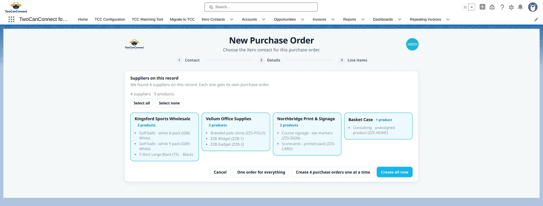Open the Dashboards tab

click(383, 19)
